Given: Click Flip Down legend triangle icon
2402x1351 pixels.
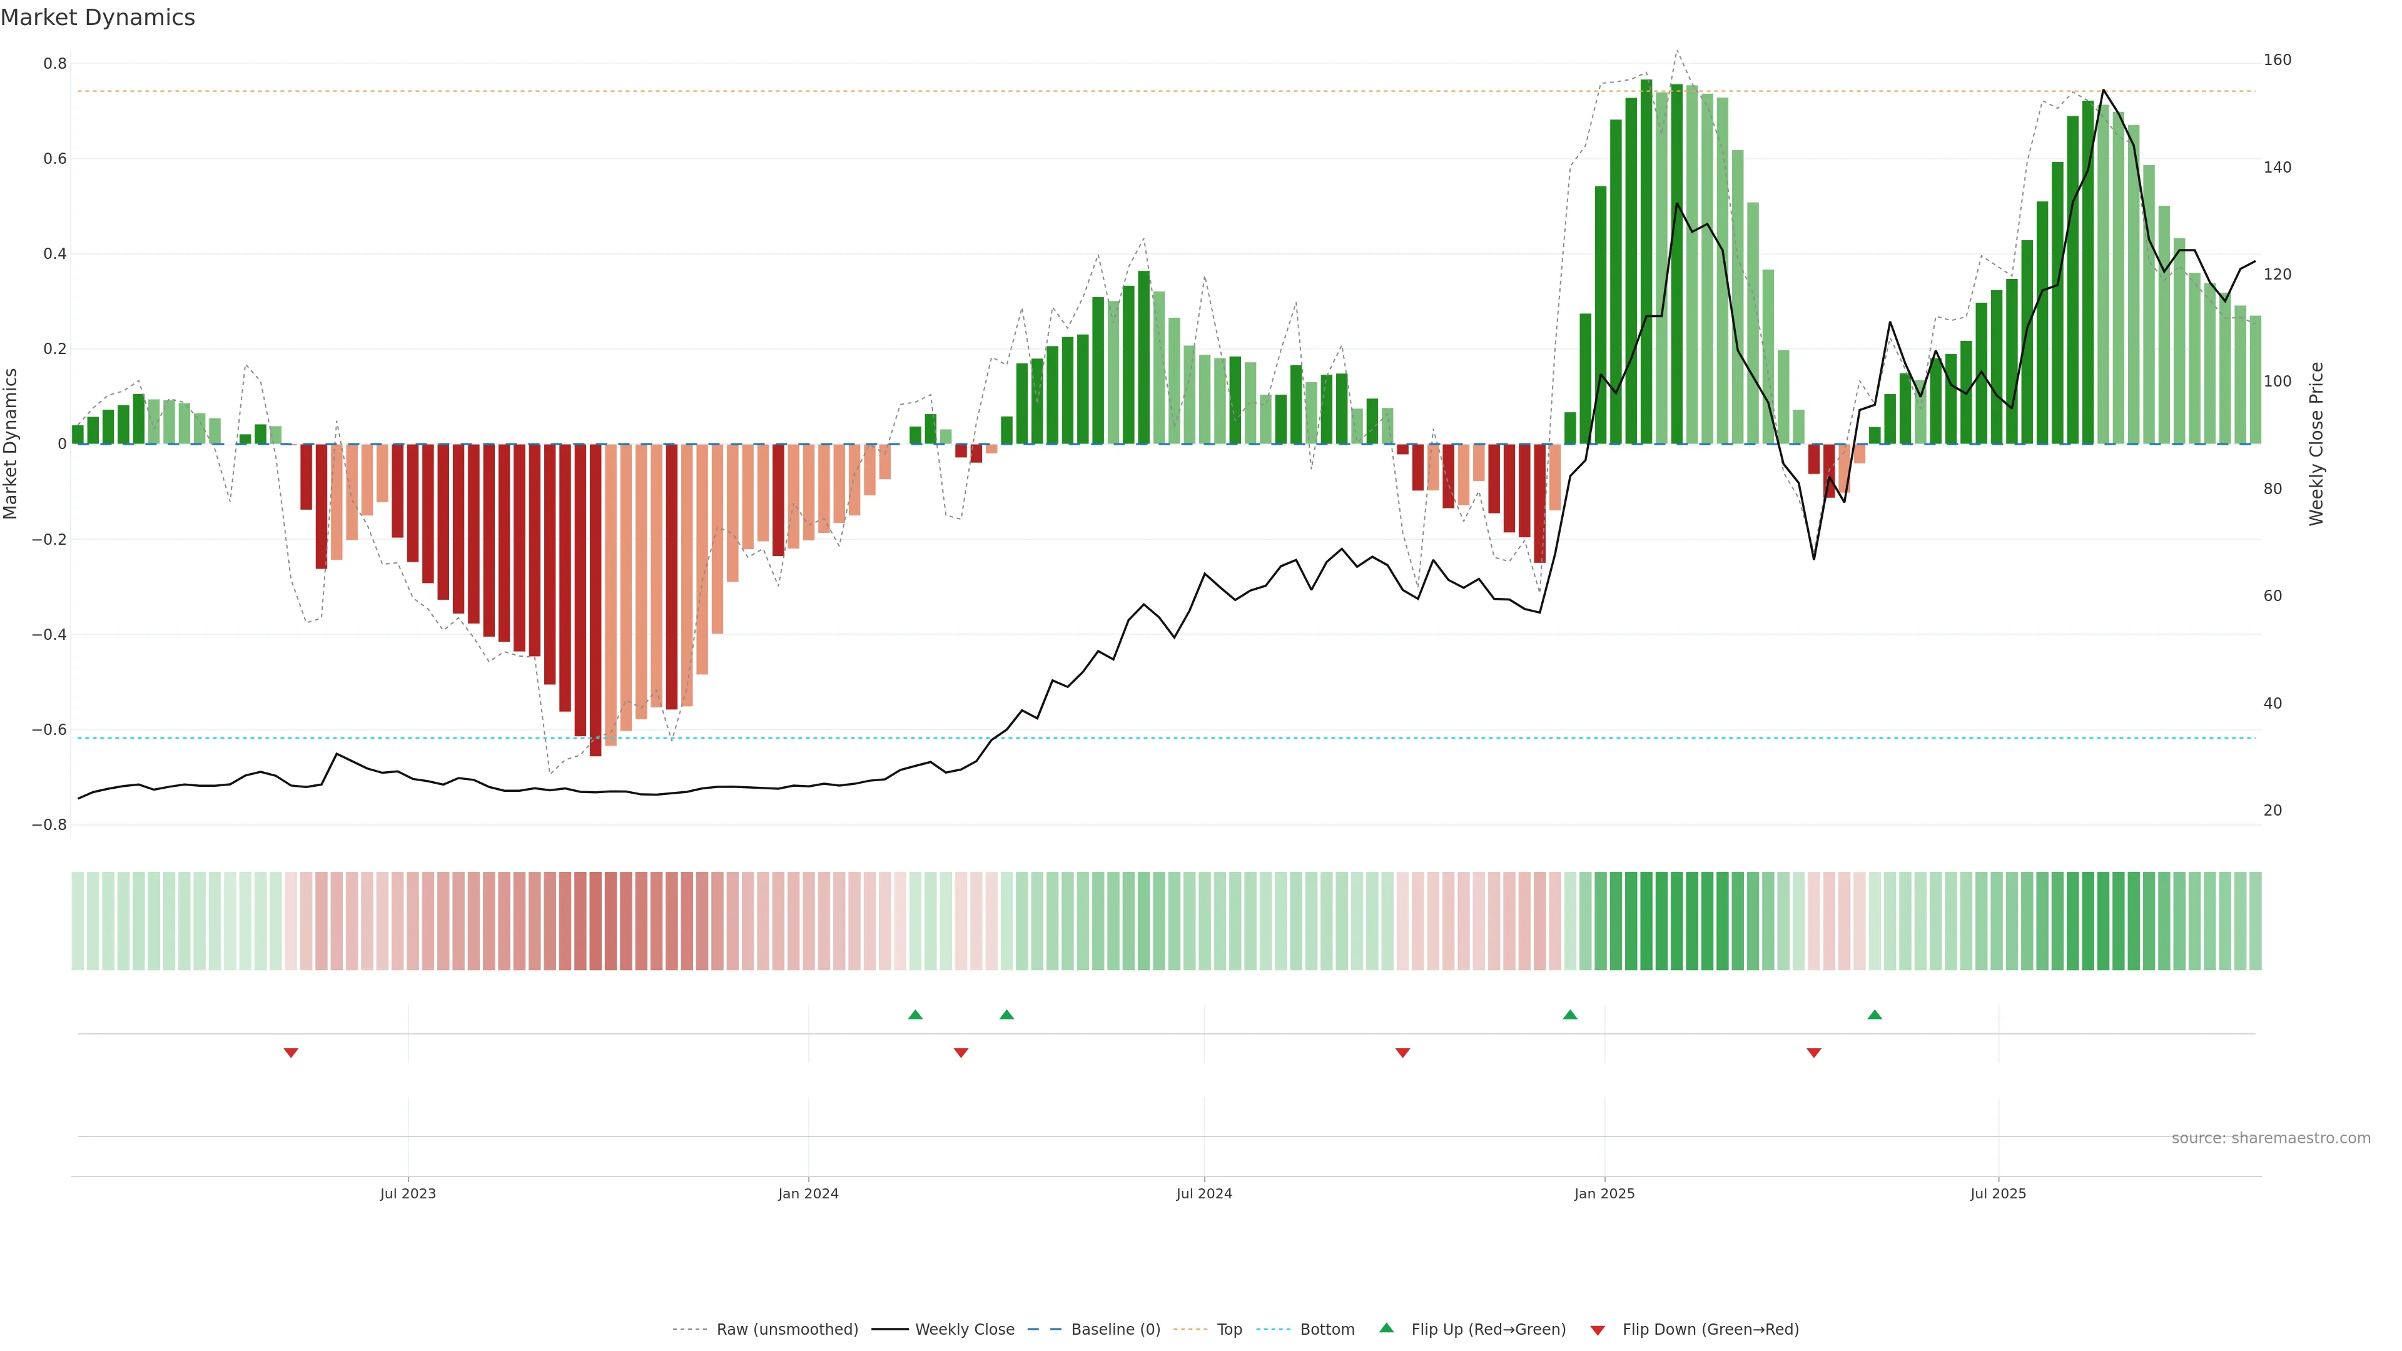Looking at the screenshot, I should tap(1598, 1330).
